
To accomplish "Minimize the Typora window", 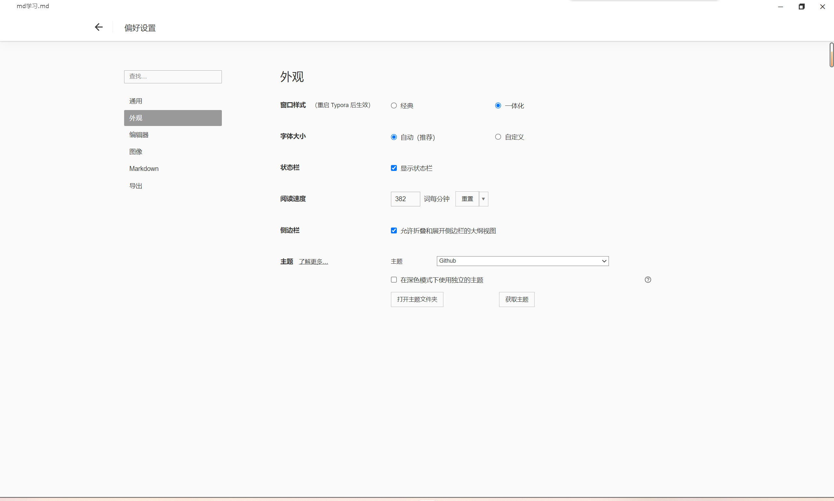I will point(780,7).
